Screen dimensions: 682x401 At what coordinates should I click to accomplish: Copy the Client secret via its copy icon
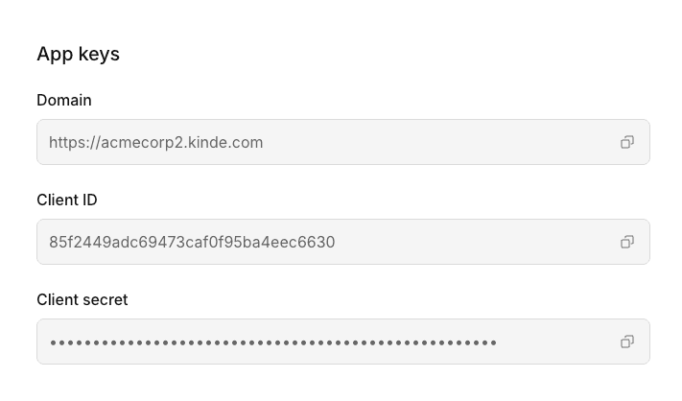coord(626,342)
